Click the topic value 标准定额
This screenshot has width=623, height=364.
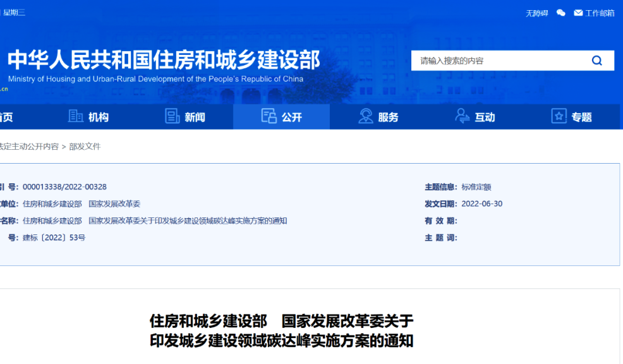point(476,187)
